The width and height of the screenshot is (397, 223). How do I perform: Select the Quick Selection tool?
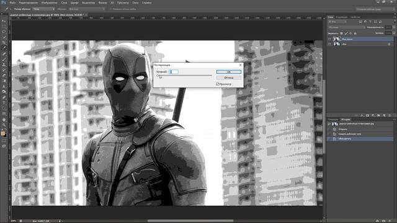click(4, 37)
